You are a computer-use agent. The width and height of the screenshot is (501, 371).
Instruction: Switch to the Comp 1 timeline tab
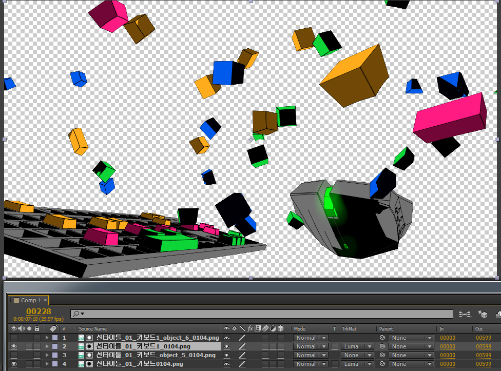[x=28, y=300]
